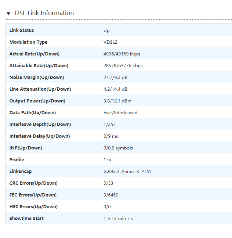
Task: Click the VDSL2 modulation type value
Action: coord(110,42)
